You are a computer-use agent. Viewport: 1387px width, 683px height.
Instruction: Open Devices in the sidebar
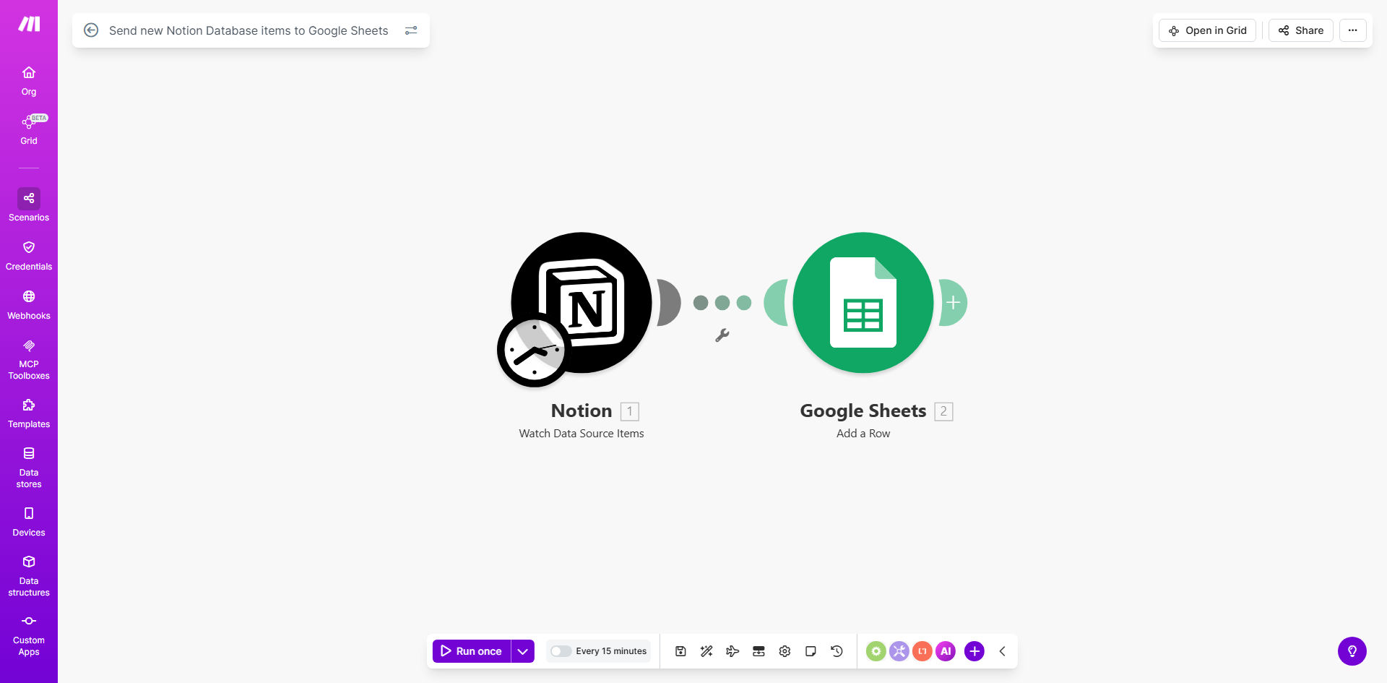29,522
